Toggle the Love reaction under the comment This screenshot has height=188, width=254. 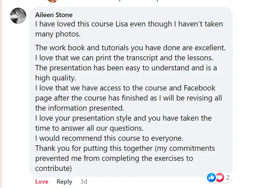pos(42,182)
